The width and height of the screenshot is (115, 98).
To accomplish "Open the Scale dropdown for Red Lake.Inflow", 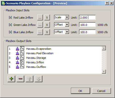I will pos(62,17).
